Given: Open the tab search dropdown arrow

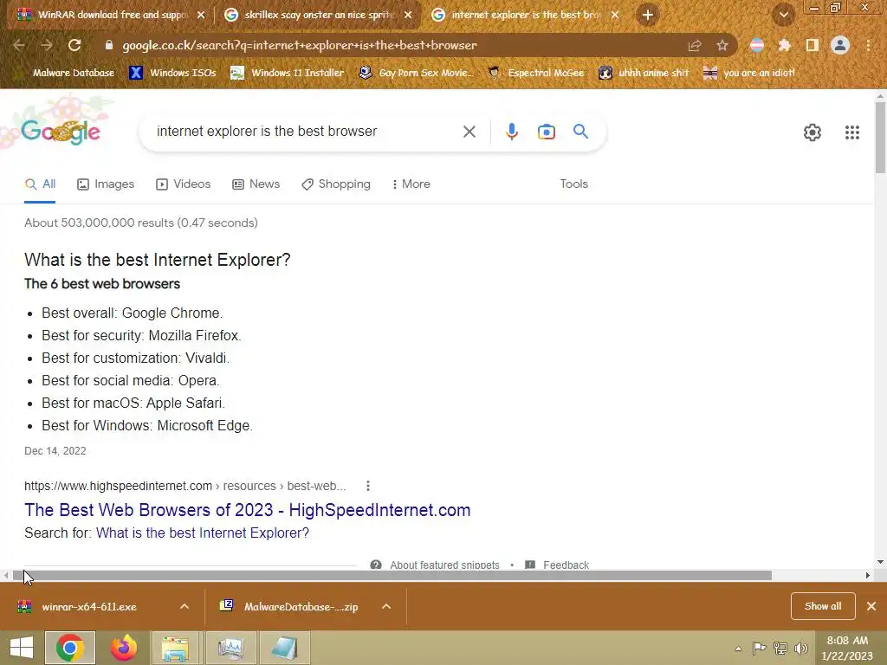Looking at the screenshot, I should coord(783,15).
